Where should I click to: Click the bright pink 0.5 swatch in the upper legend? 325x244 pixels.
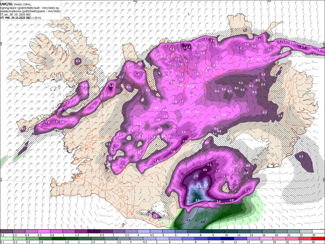click(44, 232)
